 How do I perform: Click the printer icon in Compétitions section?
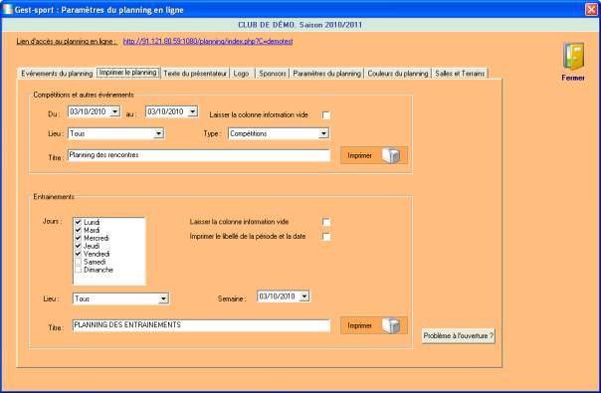tap(391, 155)
